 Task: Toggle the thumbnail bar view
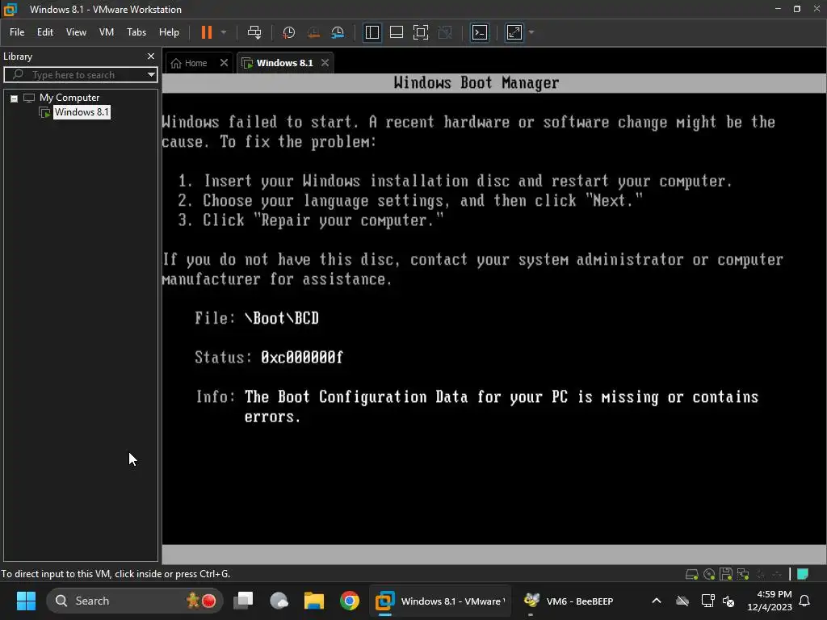coord(396,32)
